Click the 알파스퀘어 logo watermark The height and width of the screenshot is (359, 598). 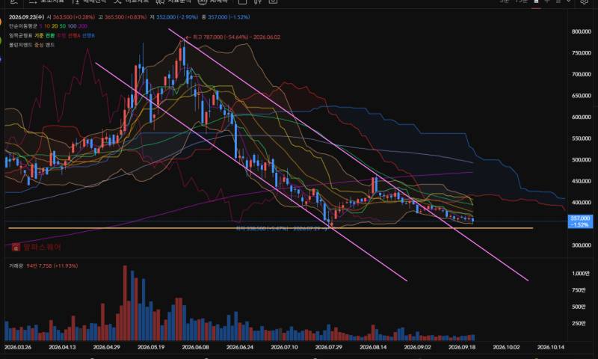point(36,248)
